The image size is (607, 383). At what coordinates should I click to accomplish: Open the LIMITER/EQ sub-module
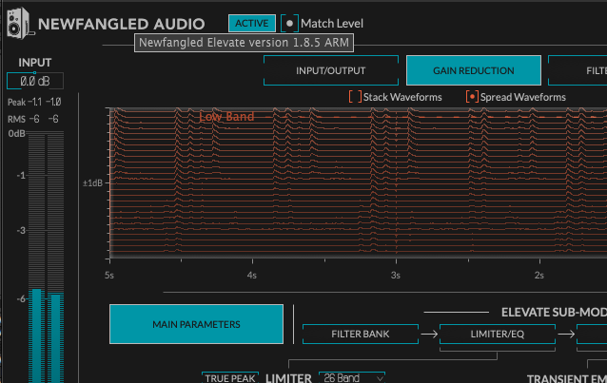[x=485, y=334]
